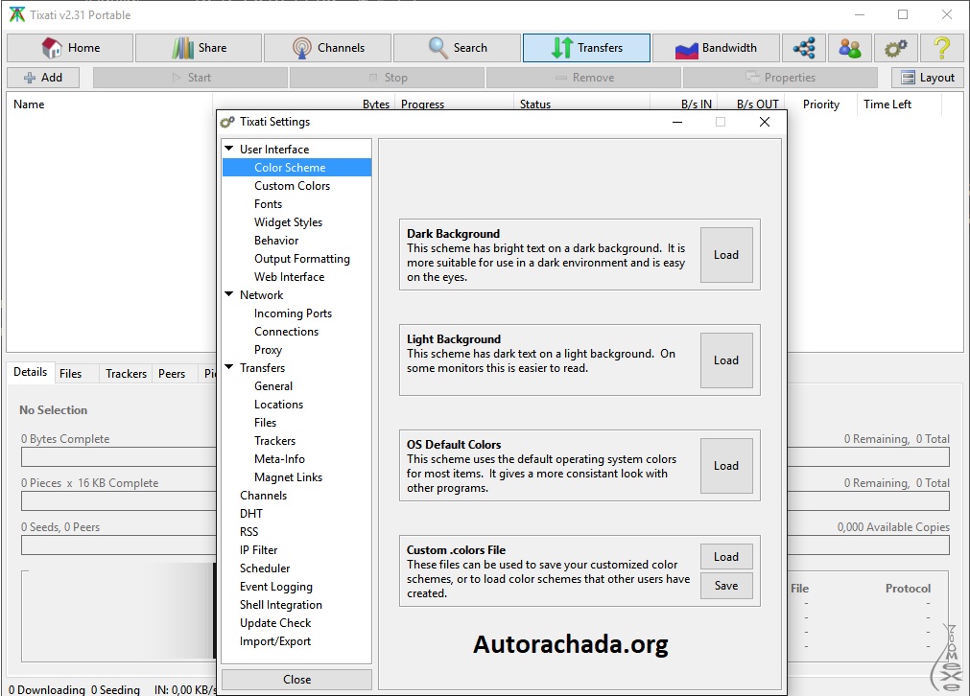Select Import/Export settings page
The image size is (970, 696).
pos(275,641)
